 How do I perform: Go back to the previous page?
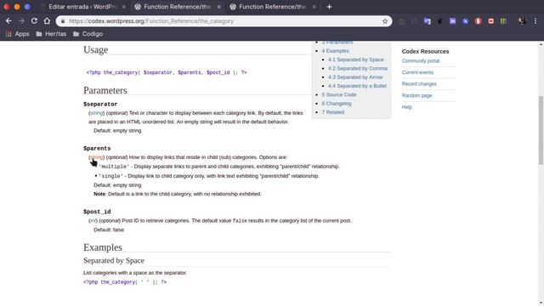(x=8, y=21)
